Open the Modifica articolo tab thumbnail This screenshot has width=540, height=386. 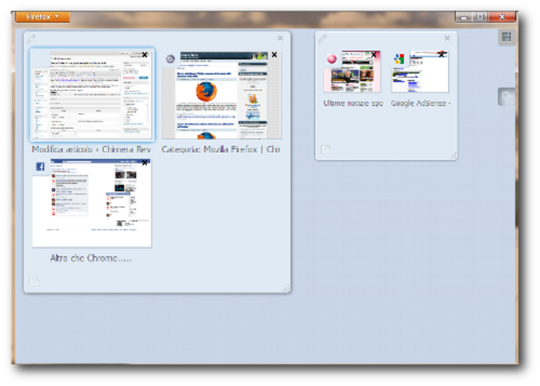click(x=92, y=95)
